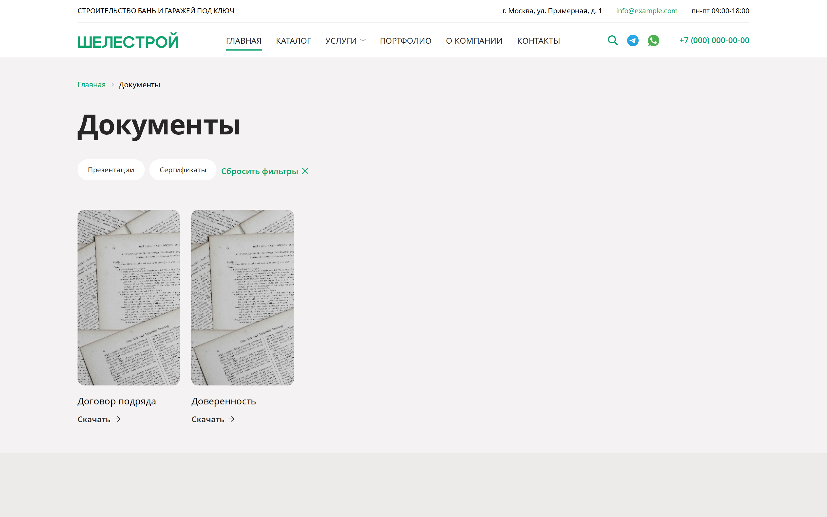
Task: Select О КОМПАНИИ in navigation
Action: [x=474, y=41]
